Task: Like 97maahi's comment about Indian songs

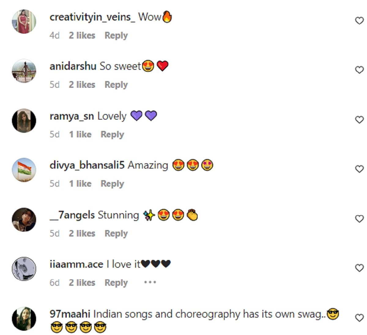Action: (359, 318)
